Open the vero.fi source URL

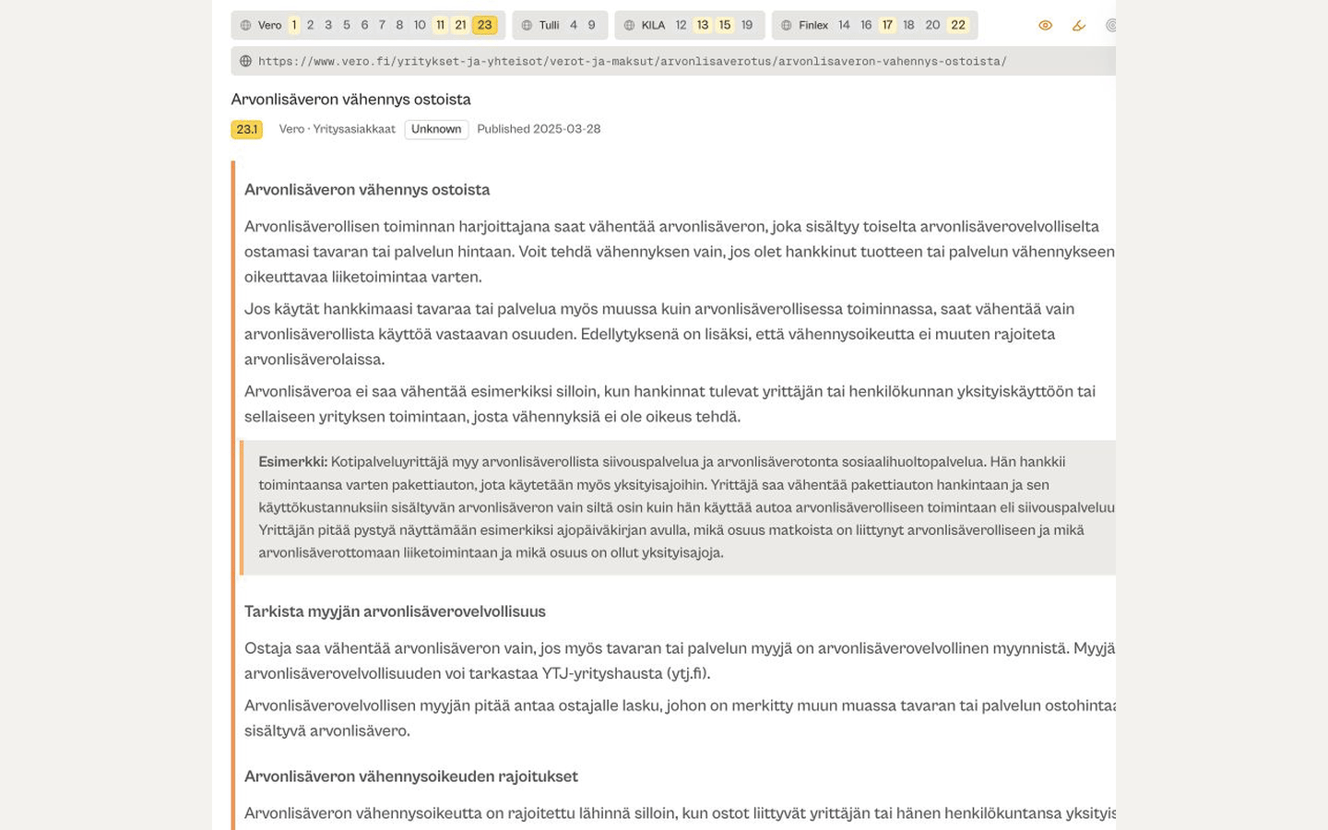pyautogui.click(x=633, y=62)
